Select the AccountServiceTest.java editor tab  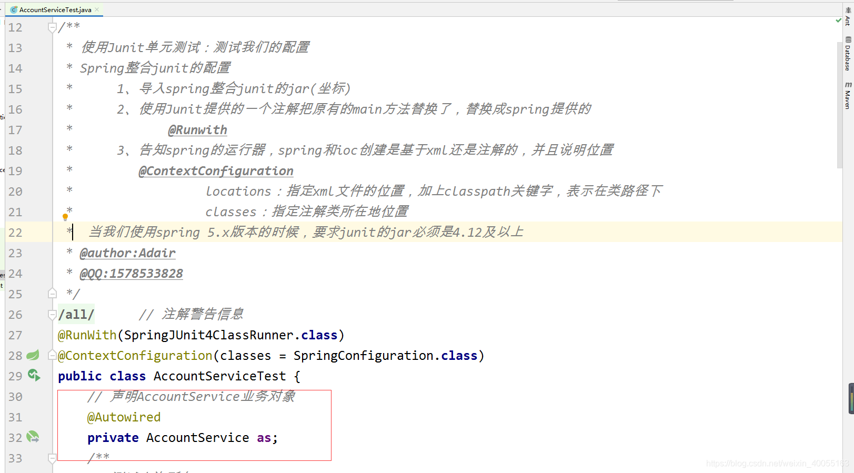55,9
